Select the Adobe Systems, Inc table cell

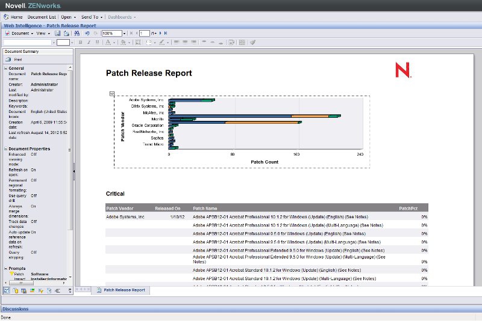125,217
